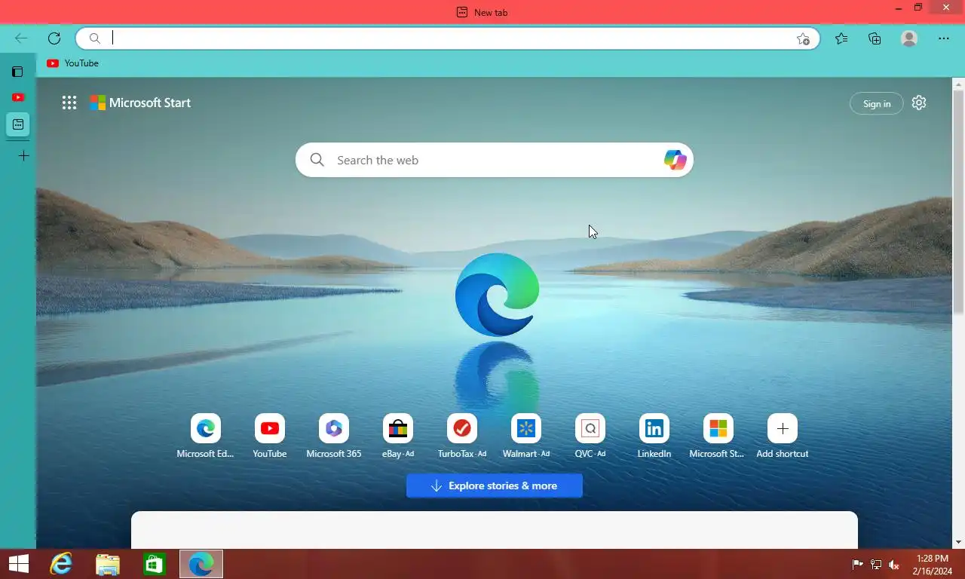The image size is (965, 579).
Task: Click the magnifier in the search box
Action: (x=317, y=160)
